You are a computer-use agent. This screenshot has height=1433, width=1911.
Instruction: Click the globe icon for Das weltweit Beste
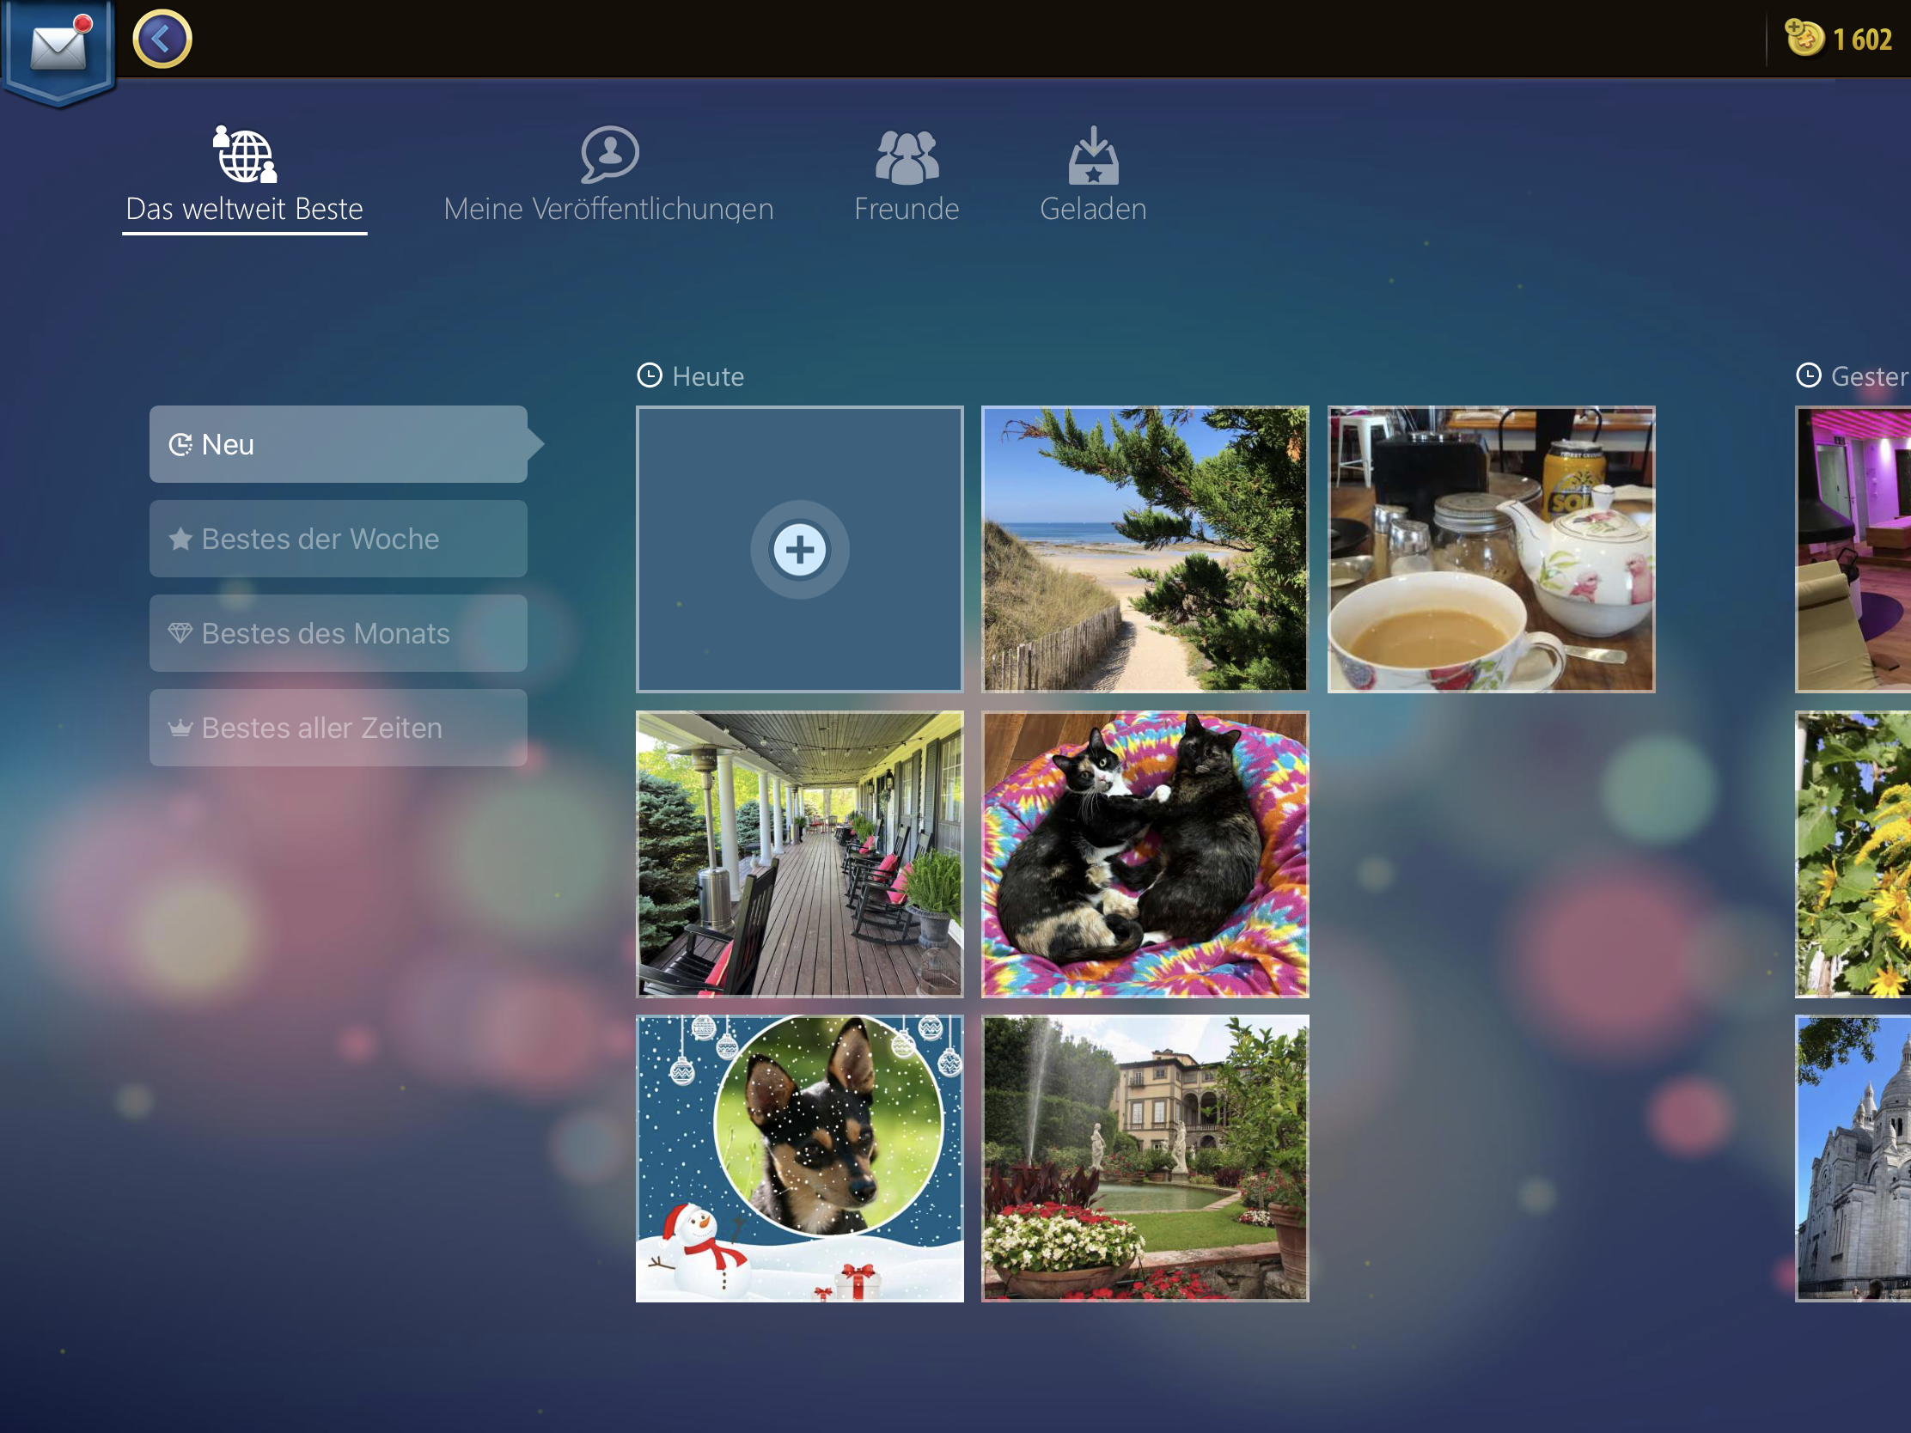(x=246, y=155)
